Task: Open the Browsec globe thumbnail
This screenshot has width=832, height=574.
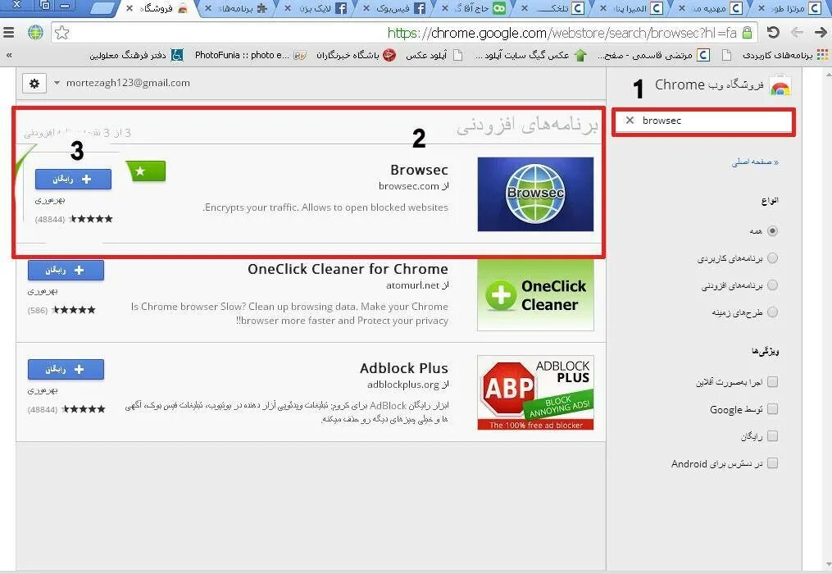Action: click(x=535, y=194)
